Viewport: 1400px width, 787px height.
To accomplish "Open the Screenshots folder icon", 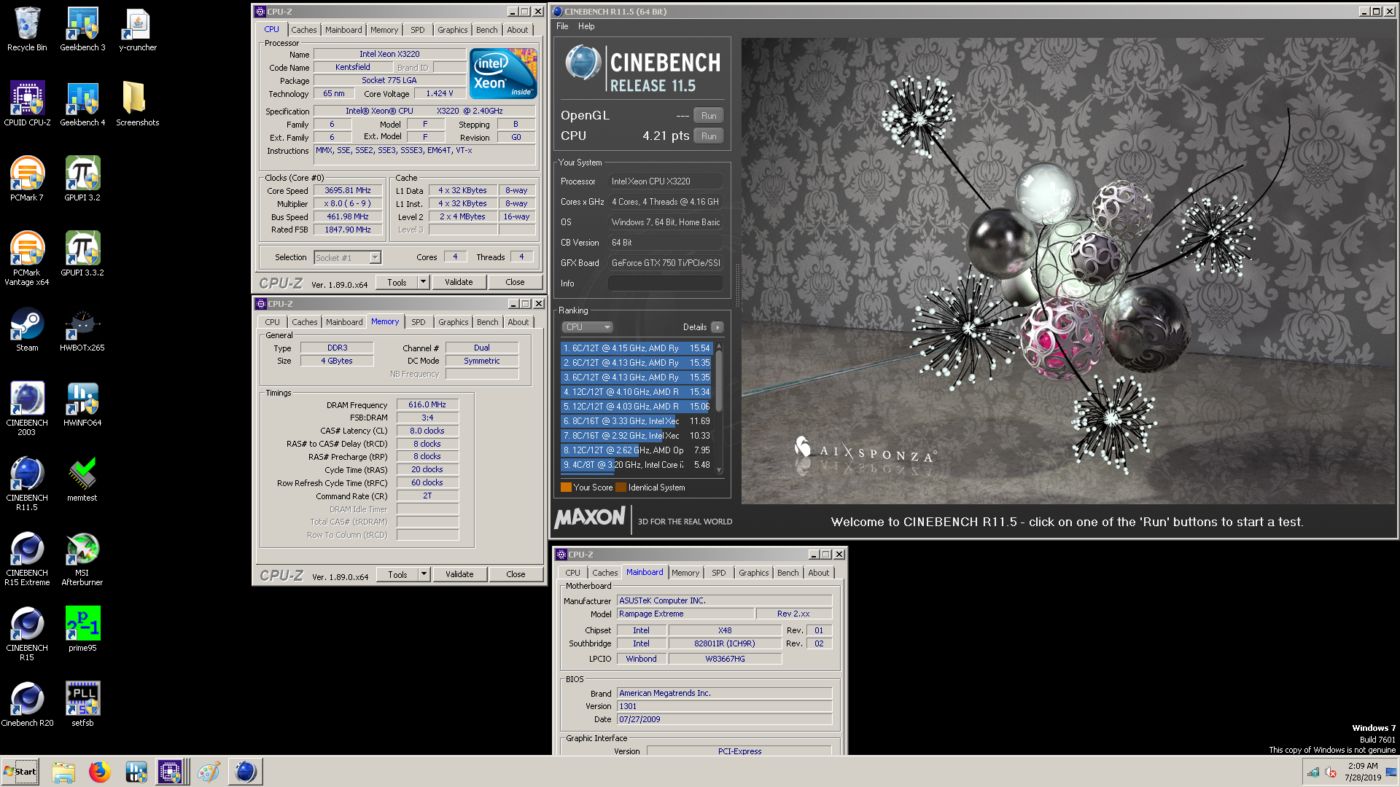I will pos(138,104).
